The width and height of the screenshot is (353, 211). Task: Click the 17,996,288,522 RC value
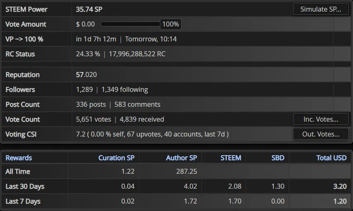137,54
